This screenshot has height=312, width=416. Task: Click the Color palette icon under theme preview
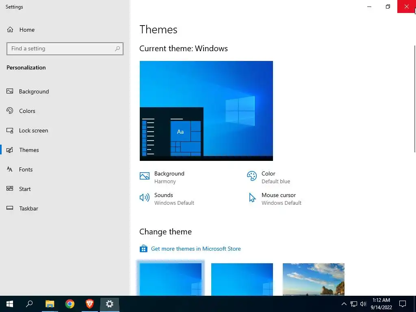(x=252, y=176)
